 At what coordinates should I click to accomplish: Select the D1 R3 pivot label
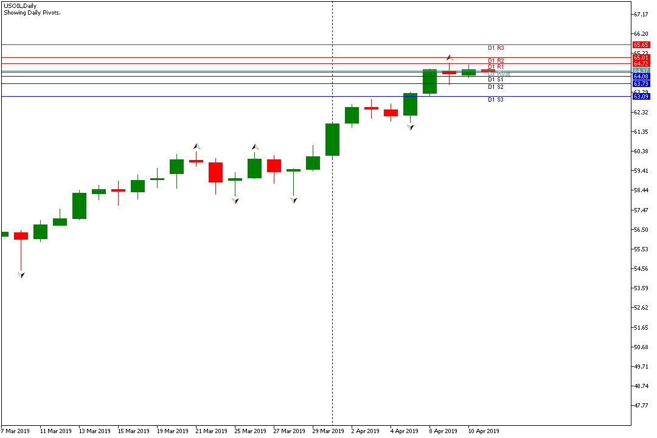coord(496,47)
